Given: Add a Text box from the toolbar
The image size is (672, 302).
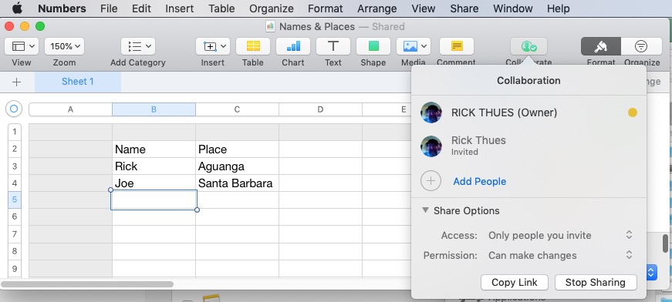Looking at the screenshot, I should 333,46.
